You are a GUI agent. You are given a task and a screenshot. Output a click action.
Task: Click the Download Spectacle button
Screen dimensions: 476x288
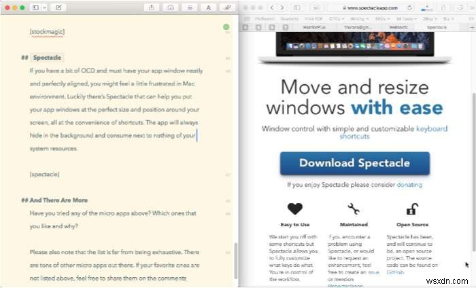354,163
